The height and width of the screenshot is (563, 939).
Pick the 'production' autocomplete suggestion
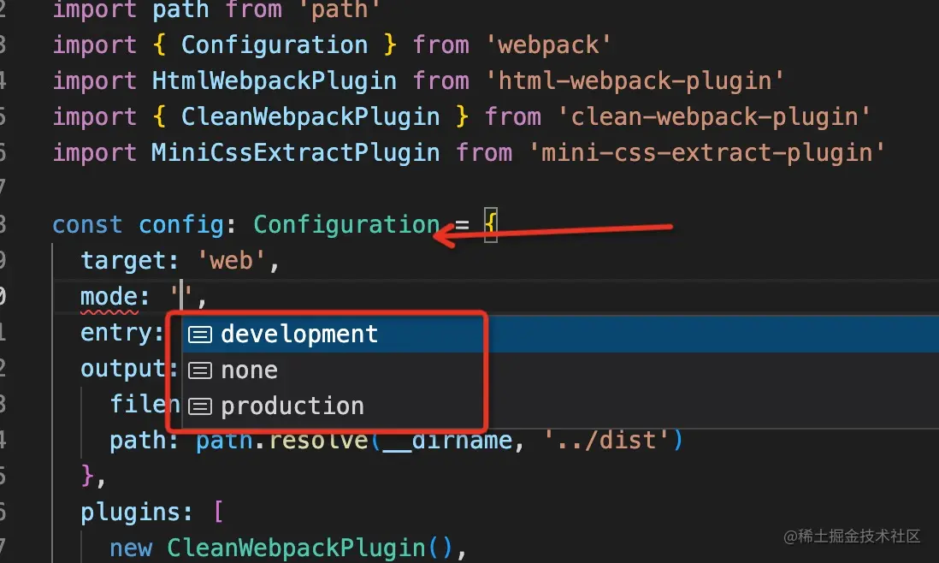(x=560, y=406)
